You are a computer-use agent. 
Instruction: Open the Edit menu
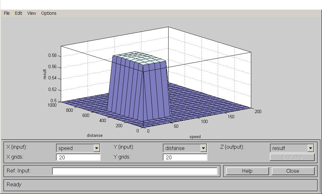click(x=18, y=13)
